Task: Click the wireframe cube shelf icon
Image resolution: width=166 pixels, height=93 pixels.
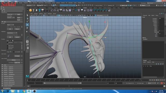Action: pos(91,10)
